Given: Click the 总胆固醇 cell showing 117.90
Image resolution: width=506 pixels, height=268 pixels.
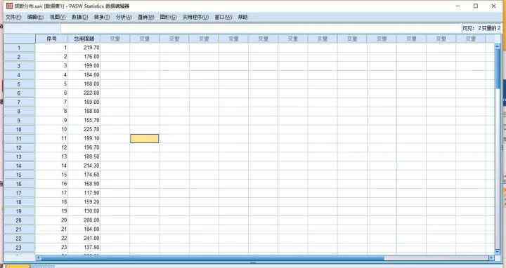Looking at the screenshot, I should (84, 193).
